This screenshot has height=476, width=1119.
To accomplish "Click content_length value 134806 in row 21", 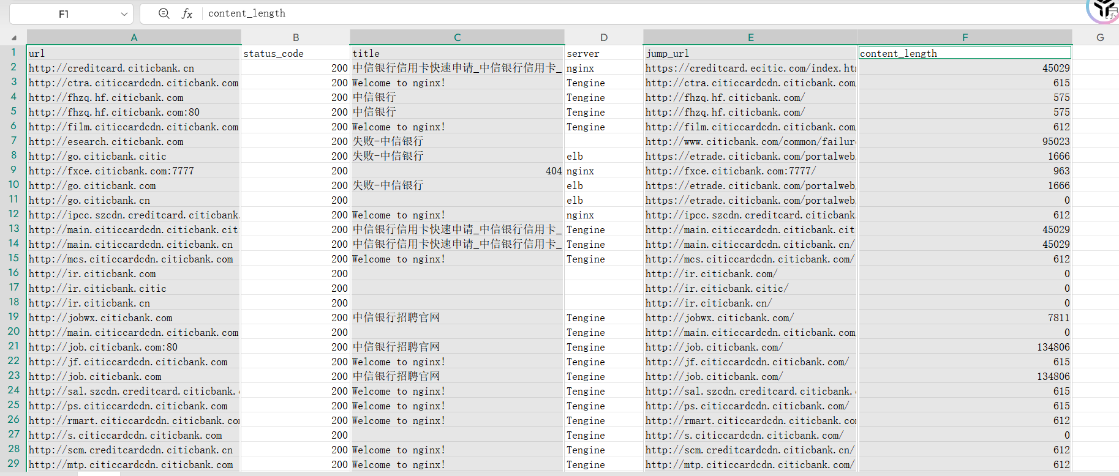I will [965, 347].
